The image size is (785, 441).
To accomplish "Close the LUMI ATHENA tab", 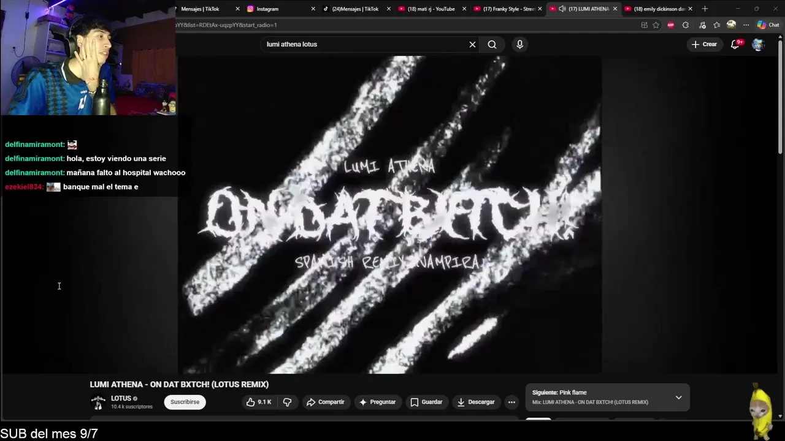I will [615, 9].
